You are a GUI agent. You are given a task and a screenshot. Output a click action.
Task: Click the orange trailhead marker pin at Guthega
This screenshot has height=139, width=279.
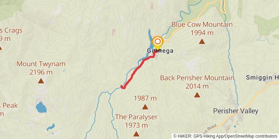158,42
